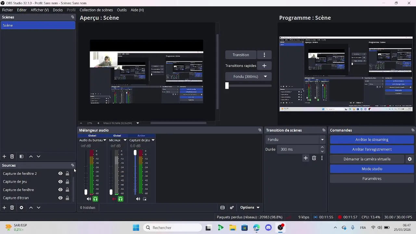The width and height of the screenshot is (416, 234).
Task: Open the Outils menu
Action: [122, 10]
